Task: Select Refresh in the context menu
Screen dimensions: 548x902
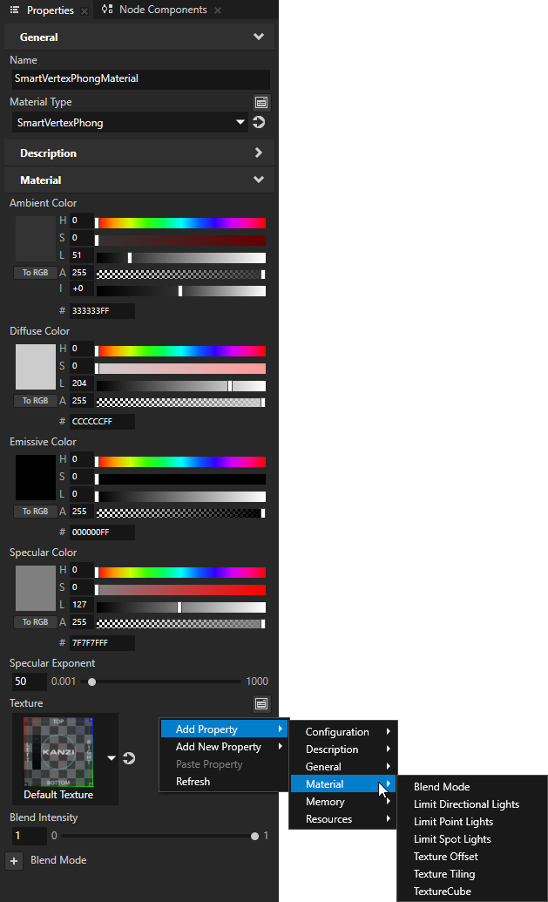Action: pos(193,782)
